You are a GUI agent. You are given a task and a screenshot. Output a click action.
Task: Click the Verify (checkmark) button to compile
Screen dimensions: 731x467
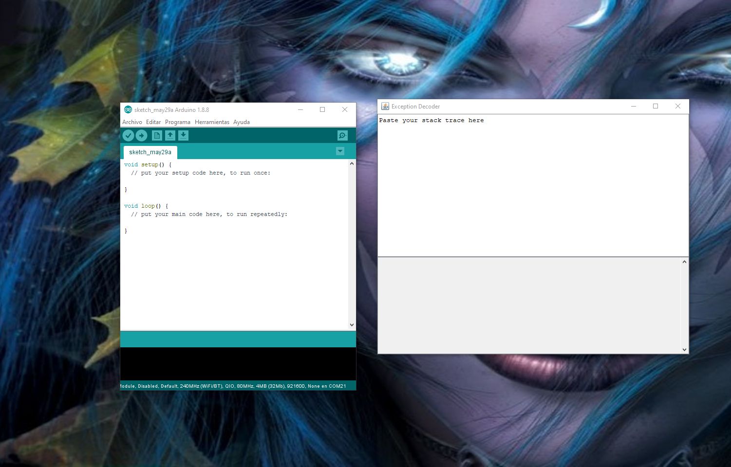click(129, 135)
